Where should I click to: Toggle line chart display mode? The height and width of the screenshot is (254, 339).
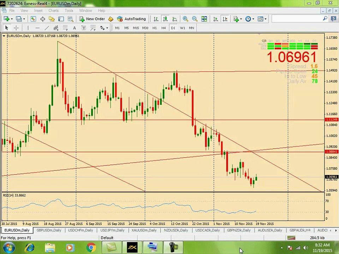[x=174, y=19]
